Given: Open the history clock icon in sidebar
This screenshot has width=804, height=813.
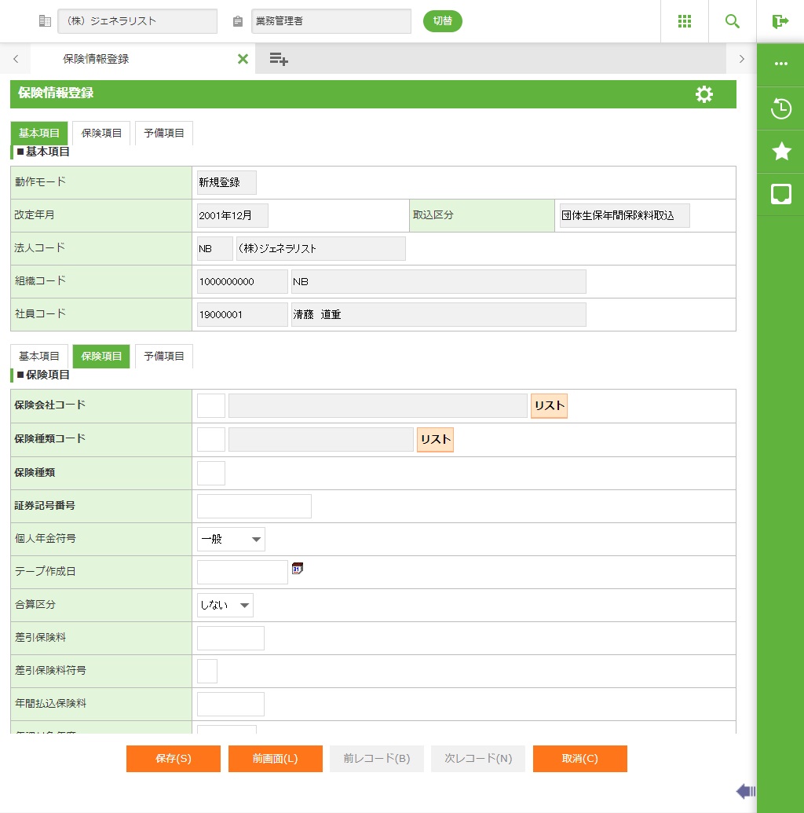Looking at the screenshot, I should tap(780, 108).
